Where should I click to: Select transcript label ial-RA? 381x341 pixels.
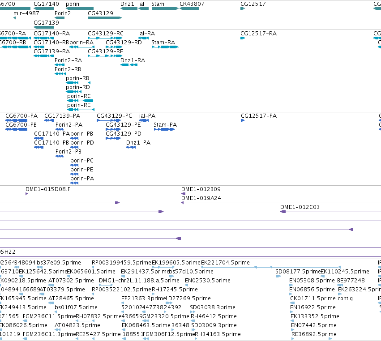[146, 33]
